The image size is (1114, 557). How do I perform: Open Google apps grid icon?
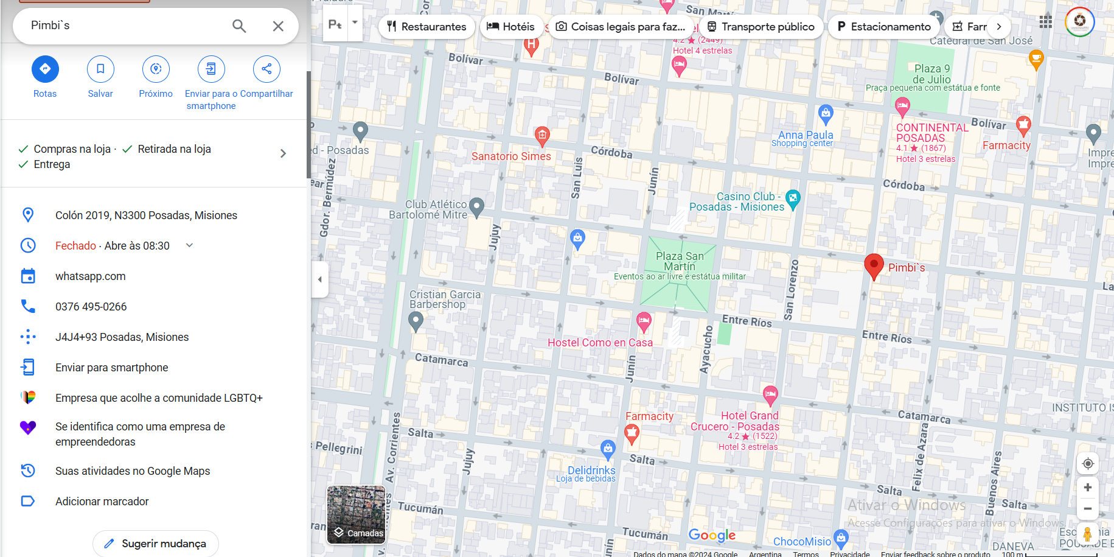1046,22
